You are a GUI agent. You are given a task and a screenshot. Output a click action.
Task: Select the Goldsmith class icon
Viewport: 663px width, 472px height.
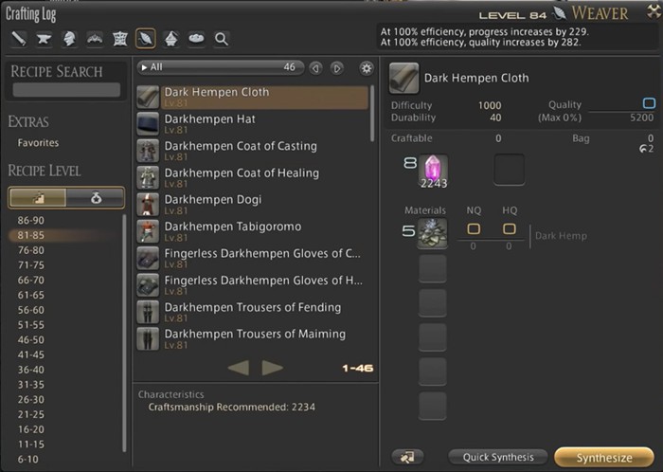click(95, 39)
